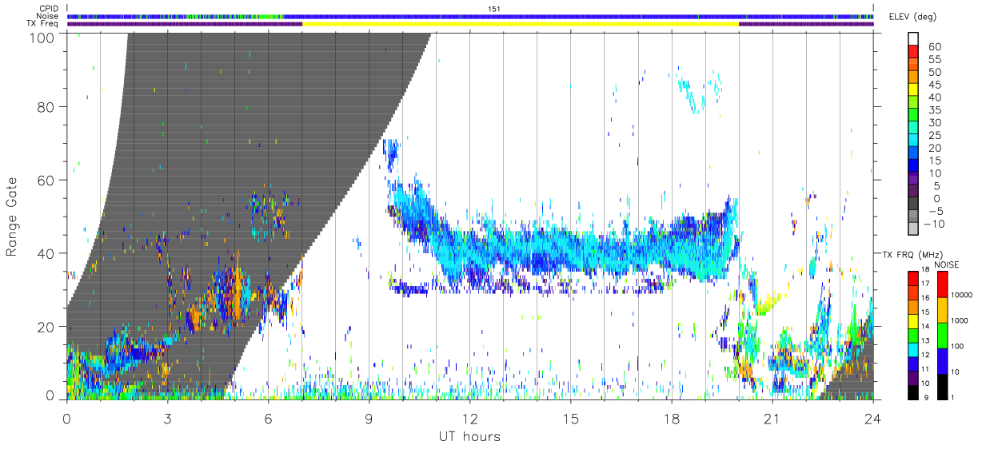Click the "UT hours" x-axis title

tap(469, 437)
